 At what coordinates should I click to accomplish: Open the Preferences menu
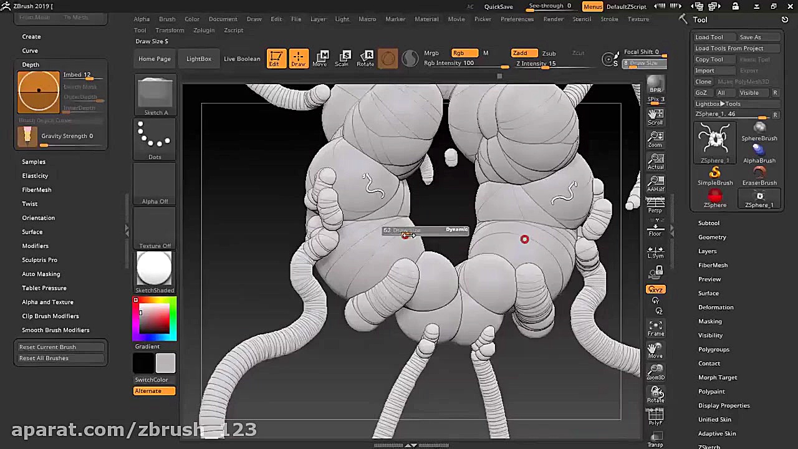pyautogui.click(x=517, y=19)
